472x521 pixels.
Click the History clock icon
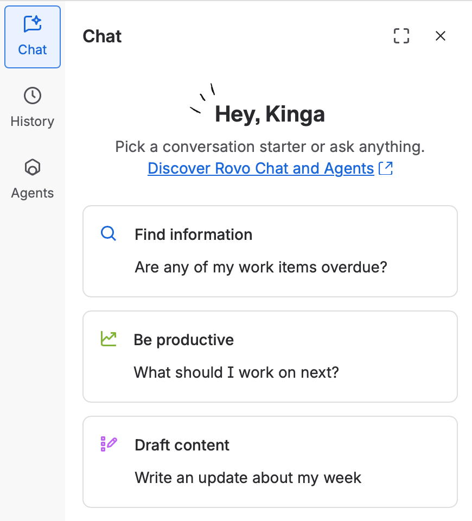(x=33, y=96)
